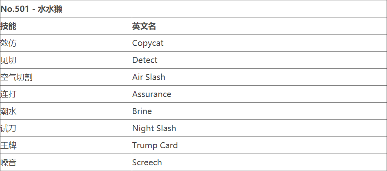387x171 pixels.
Task: Click the 'No.501' number in the title
Action: coord(15,9)
